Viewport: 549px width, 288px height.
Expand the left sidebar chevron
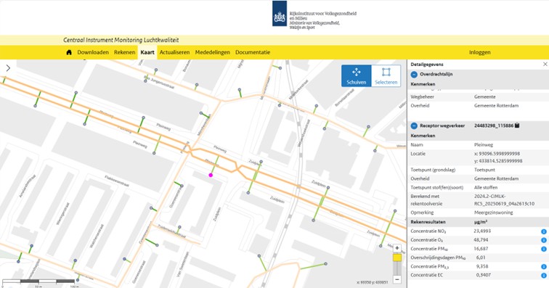tap(8, 68)
